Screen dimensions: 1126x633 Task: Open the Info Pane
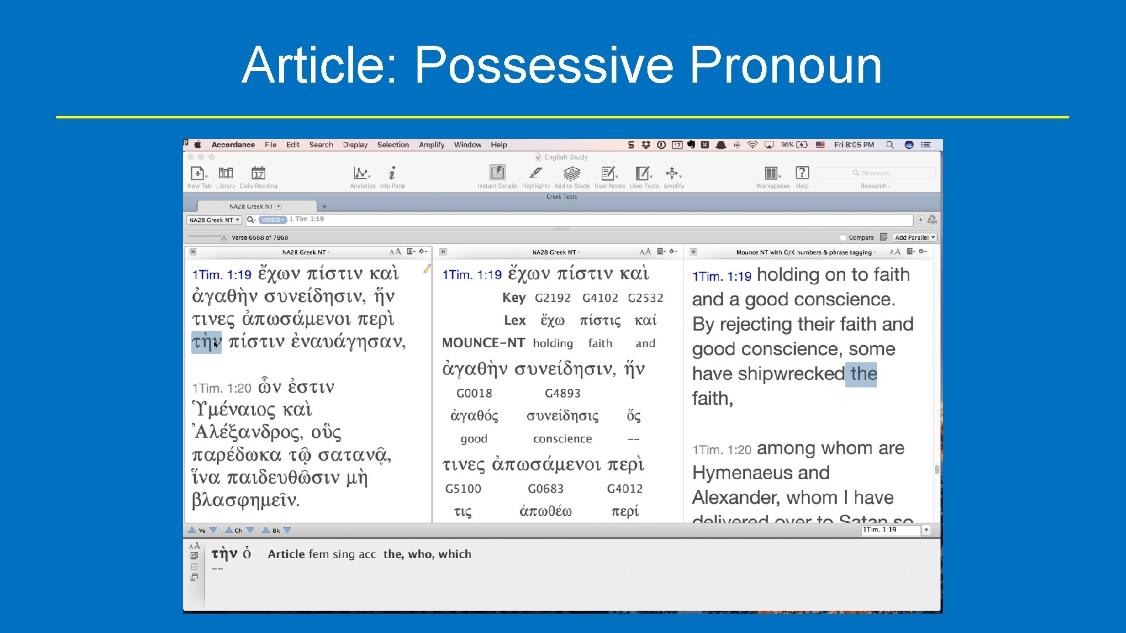(392, 173)
